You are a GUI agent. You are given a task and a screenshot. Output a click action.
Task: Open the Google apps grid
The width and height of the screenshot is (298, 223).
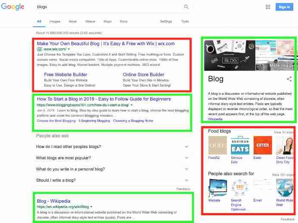(268, 7)
